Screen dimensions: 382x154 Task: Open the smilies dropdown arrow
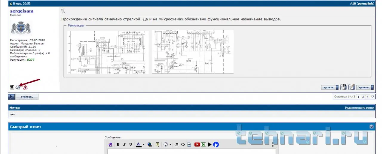click(x=170, y=145)
